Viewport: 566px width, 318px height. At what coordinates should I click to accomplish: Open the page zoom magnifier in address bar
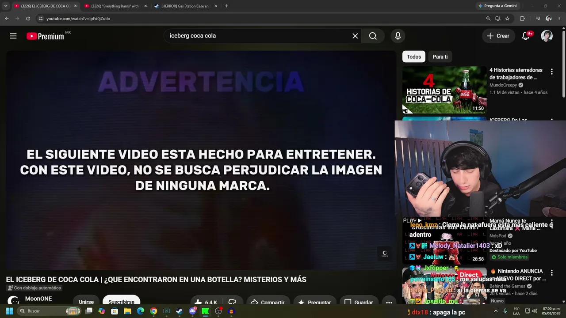[x=488, y=19]
